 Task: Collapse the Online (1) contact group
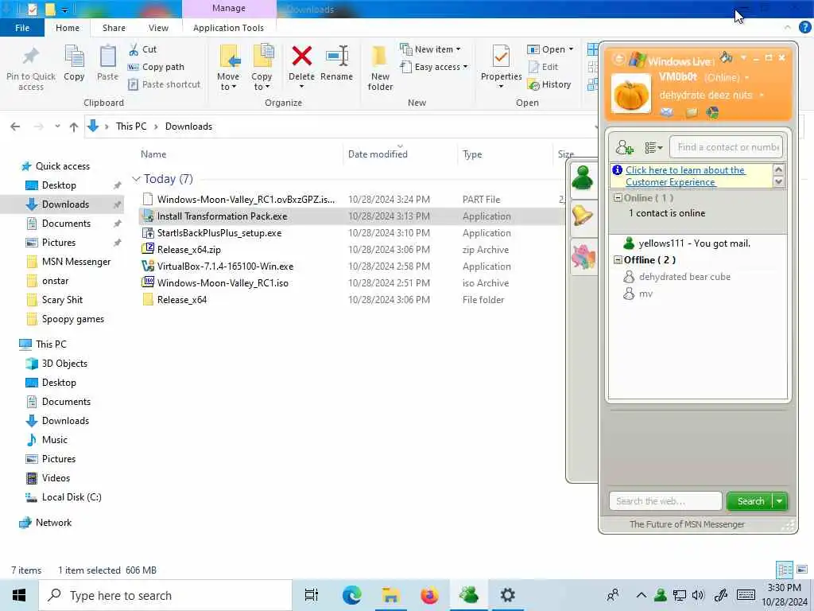pyautogui.click(x=618, y=198)
